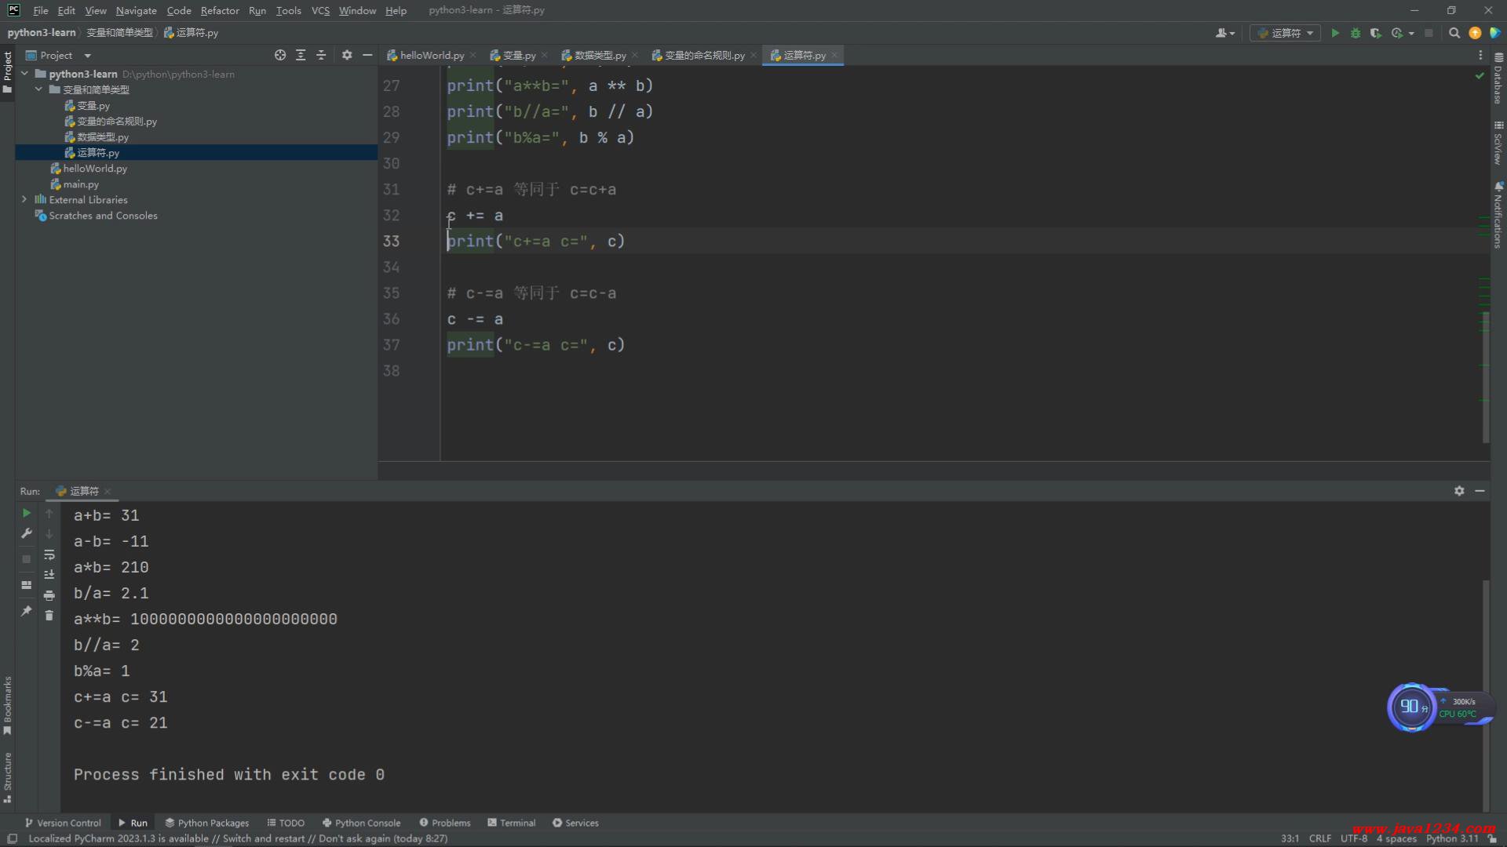Open the Project view dropdown arrow
Screen dimensions: 1507x847
tap(87, 56)
